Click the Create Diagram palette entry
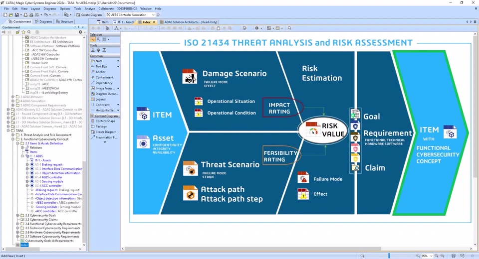 (104, 132)
